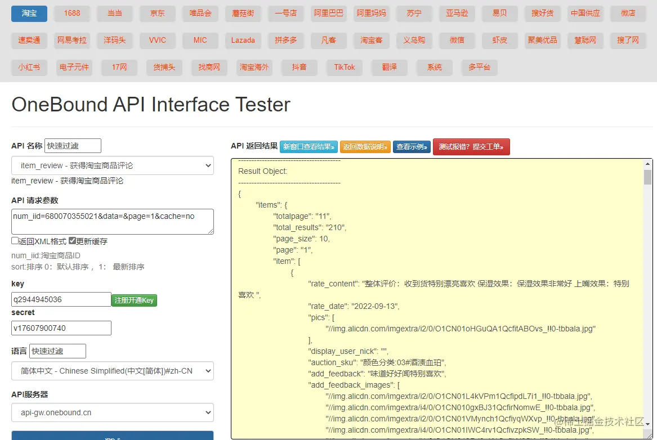Open the 系统 tab
Image resolution: width=657 pixels, height=440 pixels.
coord(435,67)
